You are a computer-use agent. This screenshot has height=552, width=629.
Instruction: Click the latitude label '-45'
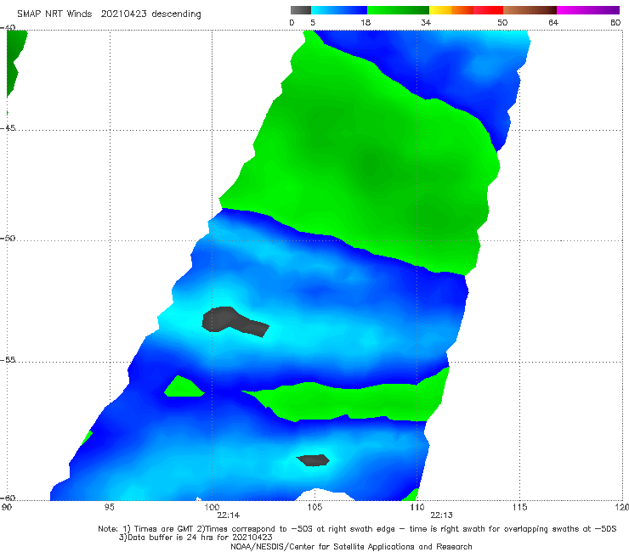[8, 128]
